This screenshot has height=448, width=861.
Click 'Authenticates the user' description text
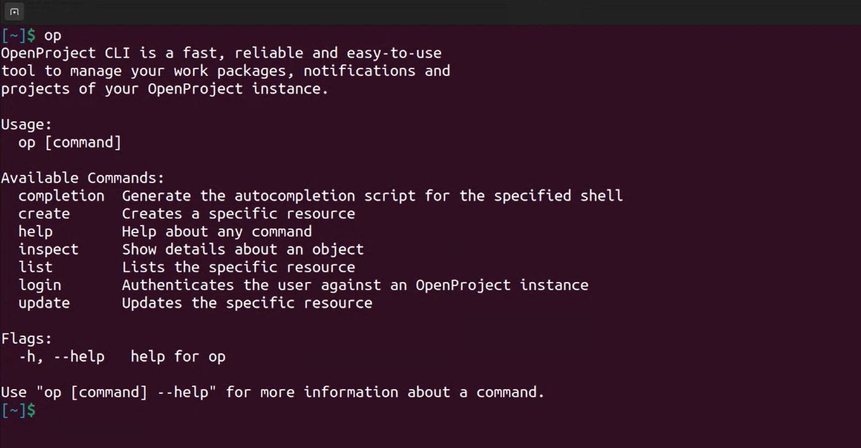tap(221, 285)
